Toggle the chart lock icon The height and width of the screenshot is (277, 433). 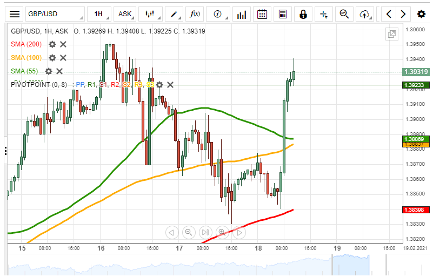(x=303, y=14)
